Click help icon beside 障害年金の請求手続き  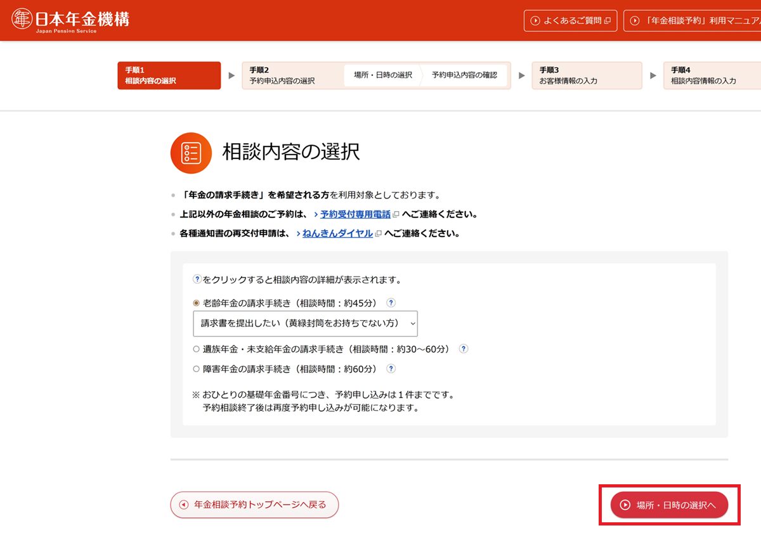click(x=391, y=368)
